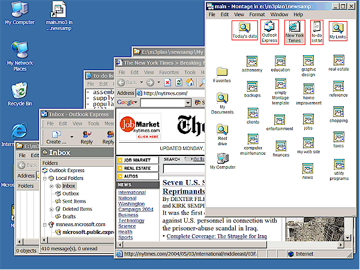Open main.mo3 desktop shortcut
360x270 pixels.
[x=59, y=16]
